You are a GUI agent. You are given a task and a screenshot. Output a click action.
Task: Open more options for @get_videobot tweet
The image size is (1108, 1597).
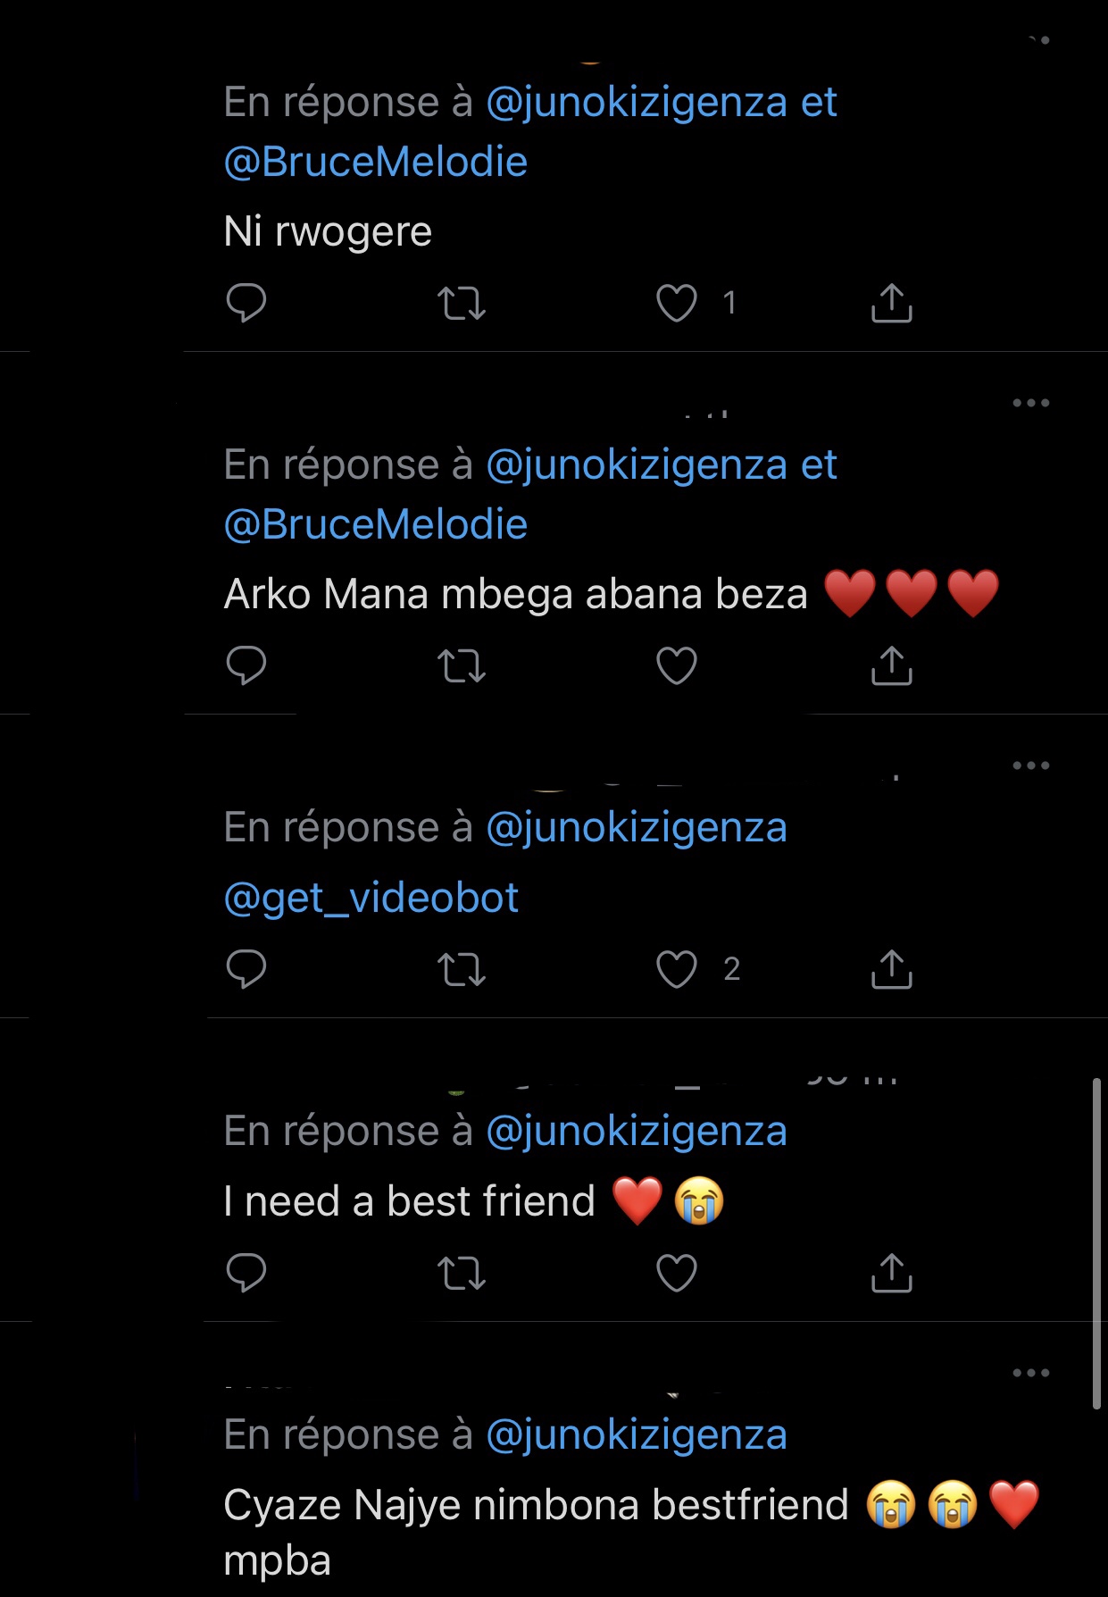1030,765
